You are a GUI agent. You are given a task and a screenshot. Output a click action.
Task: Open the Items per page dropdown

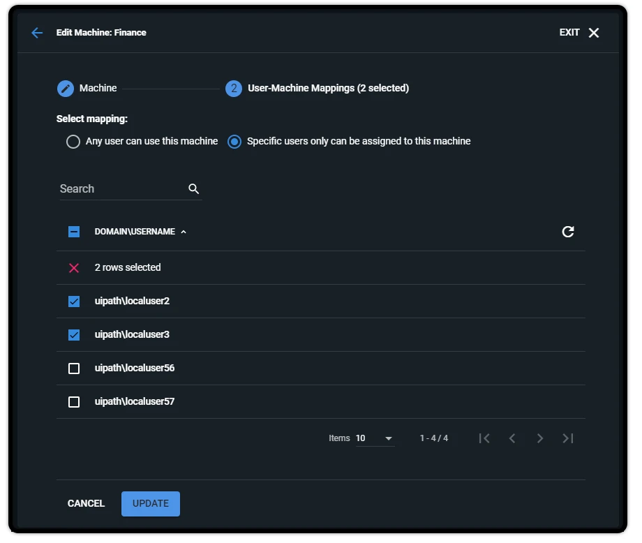375,438
